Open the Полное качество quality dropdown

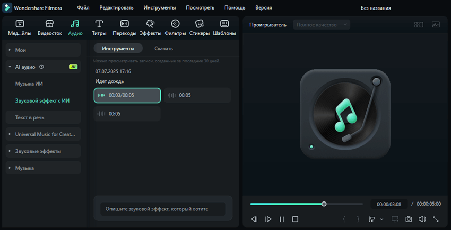click(x=322, y=25)
